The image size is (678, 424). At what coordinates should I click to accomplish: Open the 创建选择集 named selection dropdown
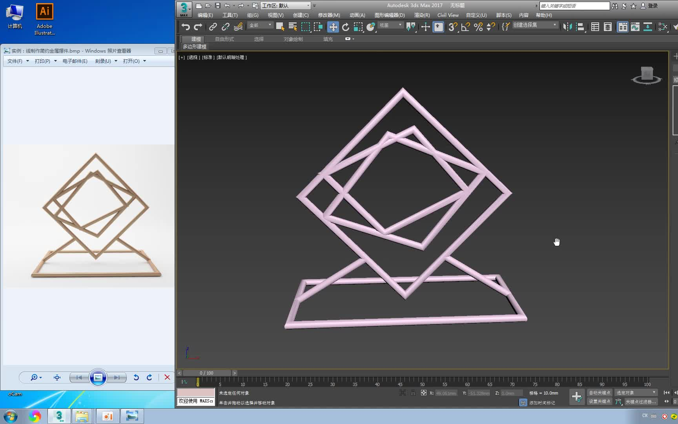pyautogui.click(x=534, y=25)
